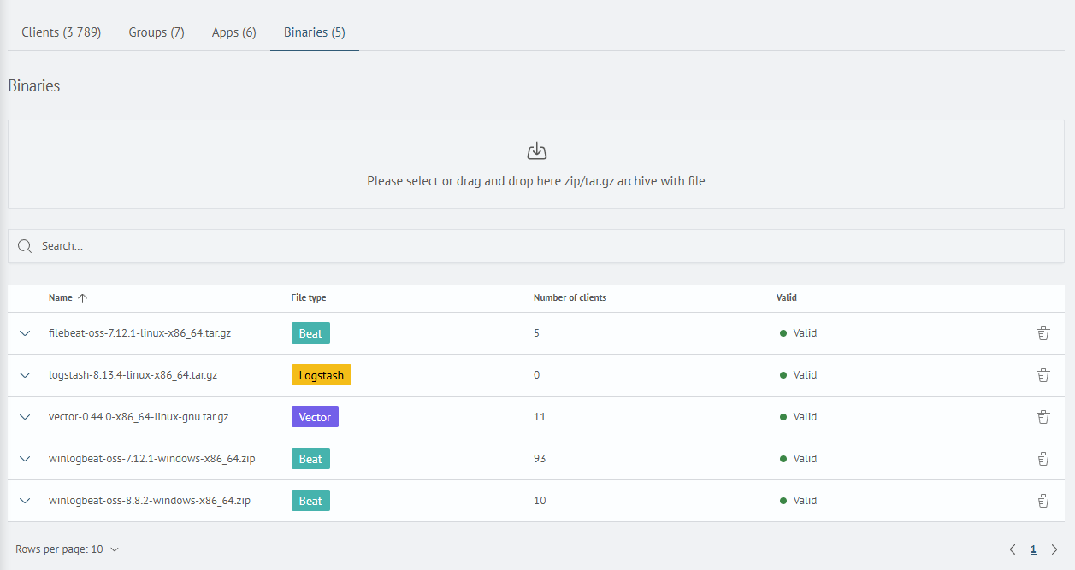The width and height of the screenshot is (1075, 570).
Task: Delete the winlogbeat-oss-8.8.2 binary
Action: point(1043,501)
